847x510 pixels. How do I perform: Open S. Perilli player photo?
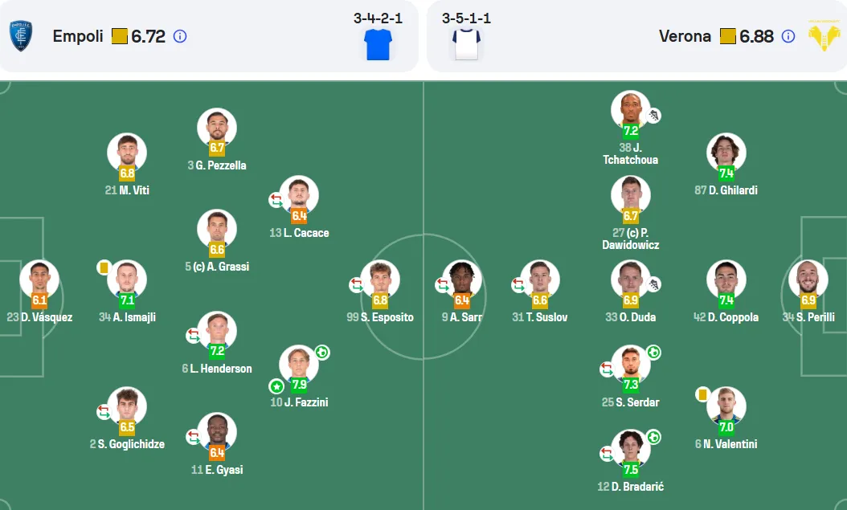point(808,279)
